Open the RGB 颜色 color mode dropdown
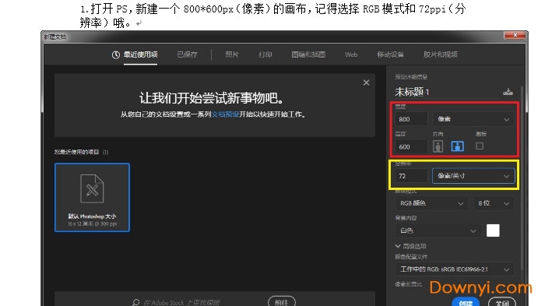The image size is (545, 306). pos(432,203)
